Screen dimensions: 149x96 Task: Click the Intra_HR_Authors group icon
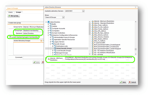tap(93, 31)
